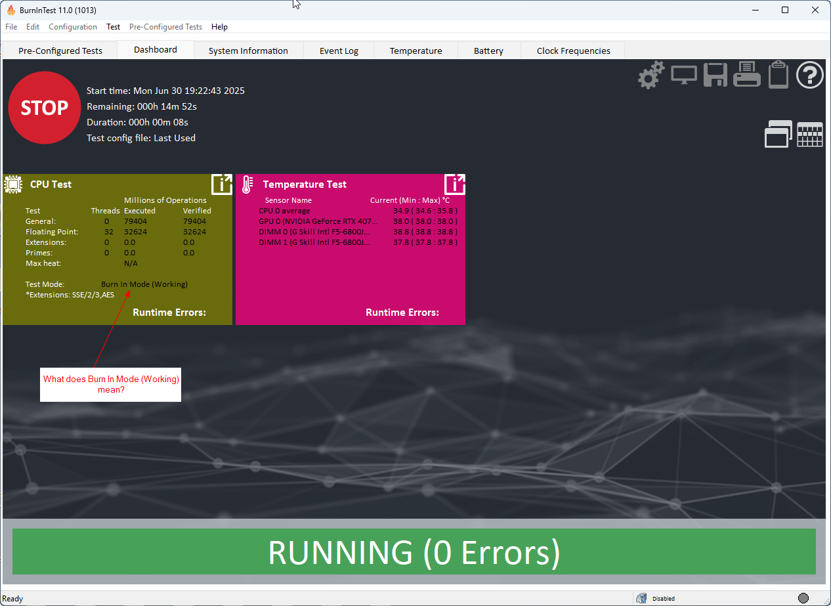This screenshot has height=606, width=831.
Task: Open help question mark icon
Action: (x=810, y=75)
